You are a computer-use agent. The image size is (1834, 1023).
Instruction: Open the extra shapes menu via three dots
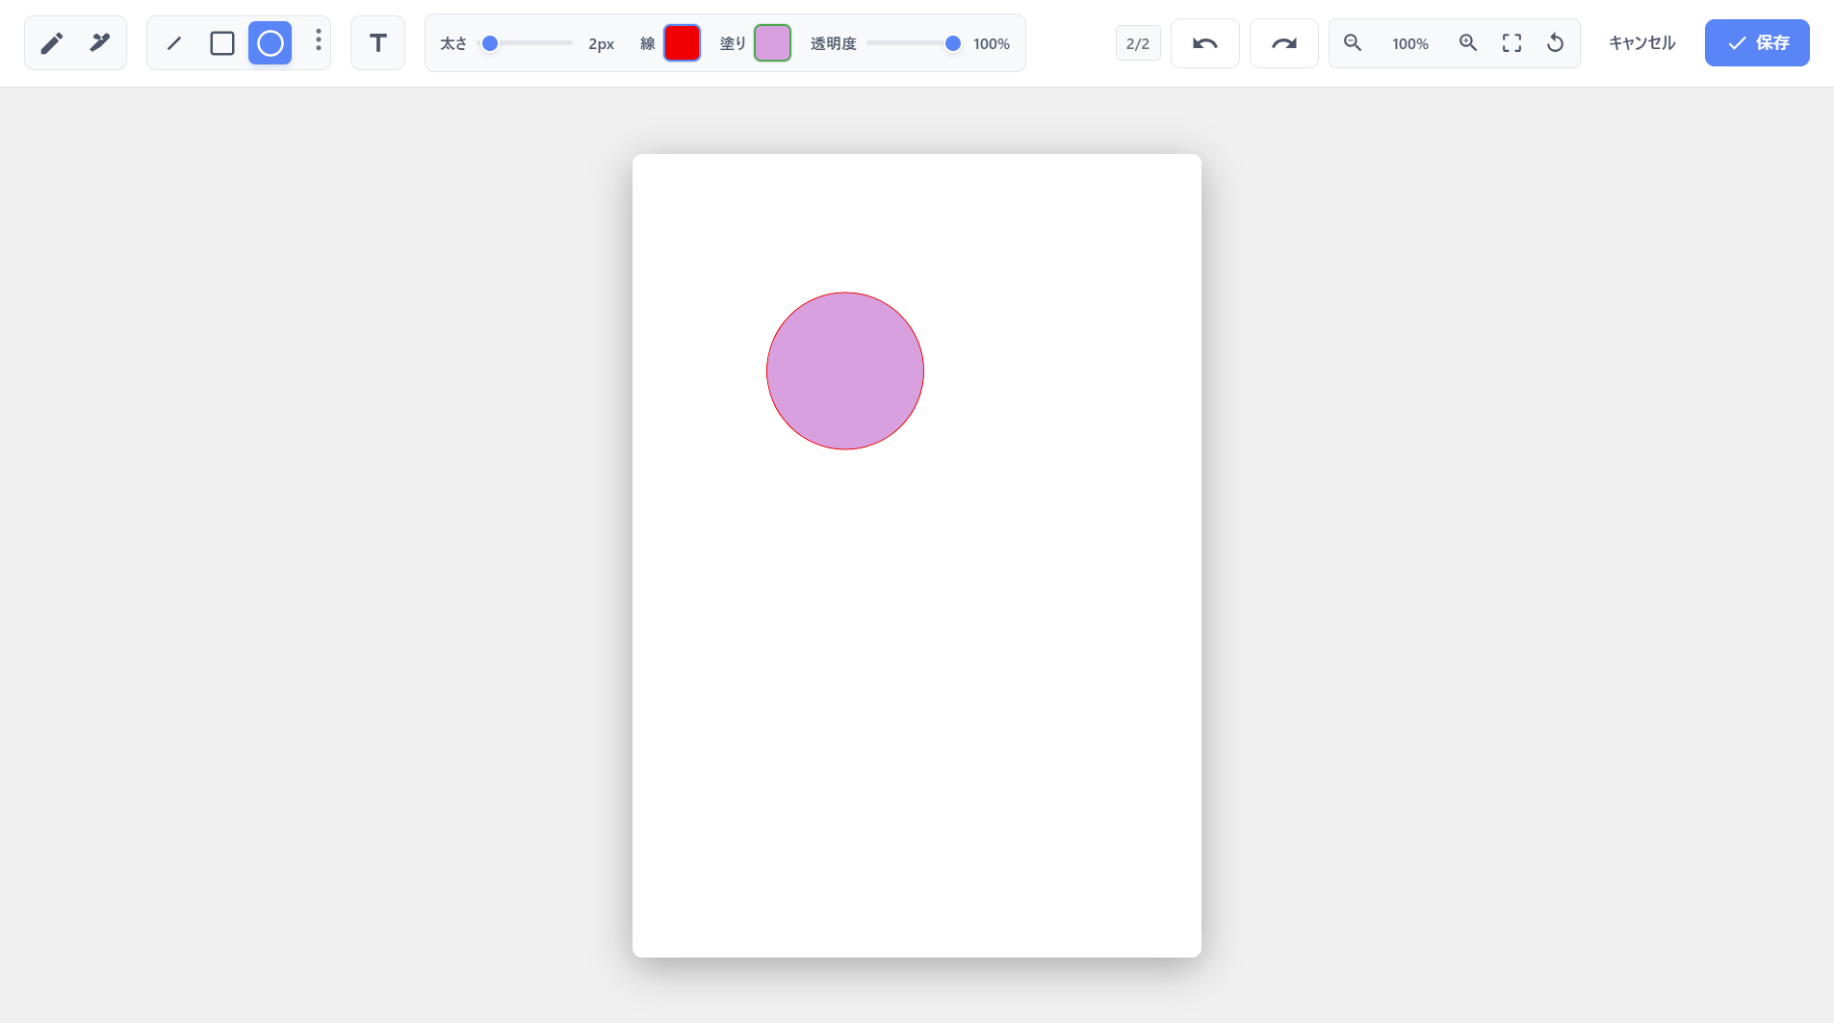click(x=319, y=42)
